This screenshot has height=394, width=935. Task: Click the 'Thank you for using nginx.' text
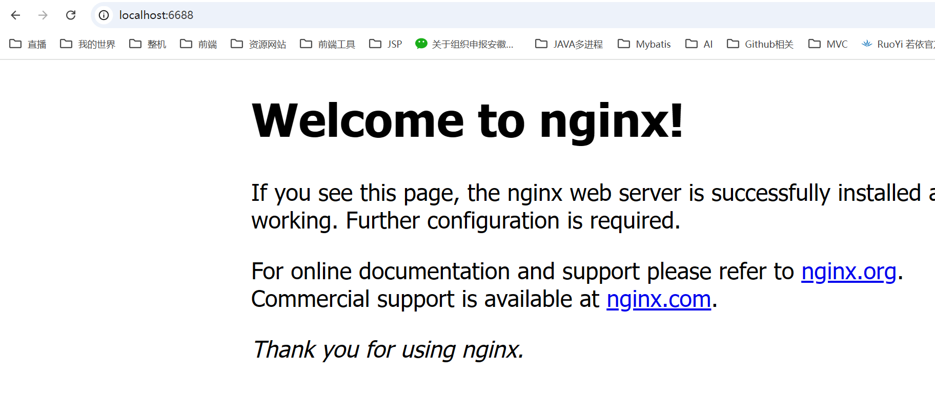(388, 350)
